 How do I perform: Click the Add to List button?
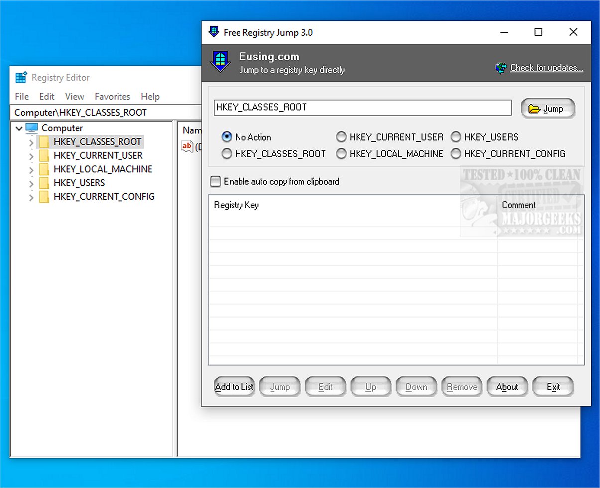234,386
